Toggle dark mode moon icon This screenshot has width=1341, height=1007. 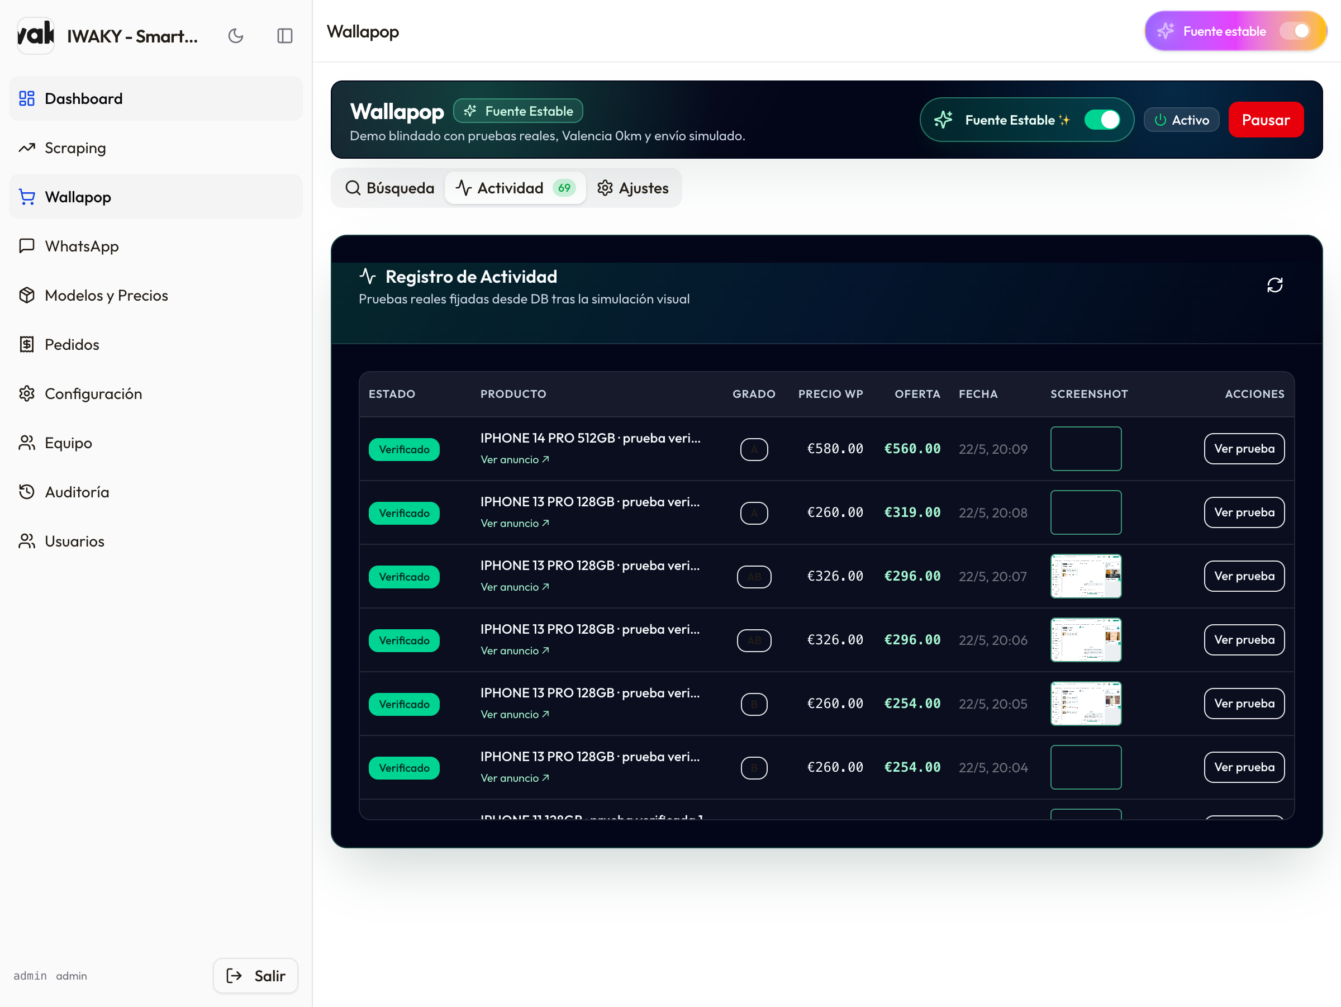(x=236, y=36)
